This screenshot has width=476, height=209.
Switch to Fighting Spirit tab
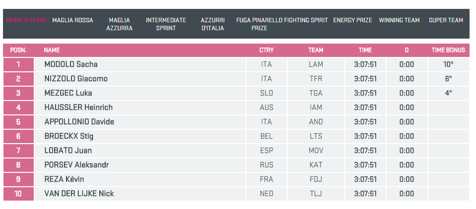(x=306, y=20)
